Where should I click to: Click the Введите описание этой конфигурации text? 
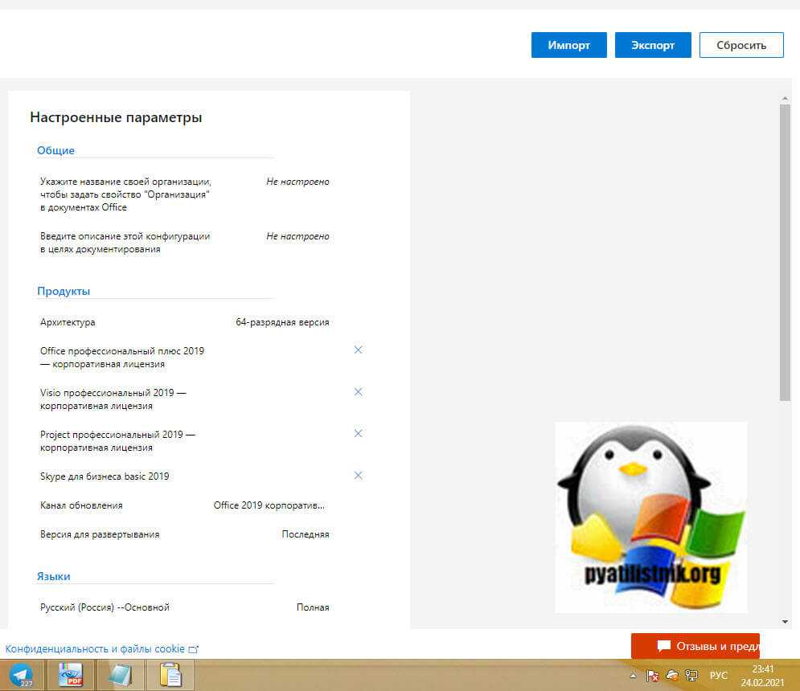125,243
